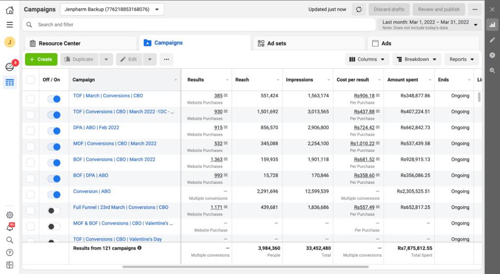
Task: Enable the Full Funnel 23rd March campaign toggle
Action: 54,211
